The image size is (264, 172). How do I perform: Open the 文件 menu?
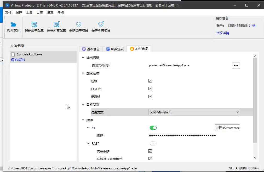click(x=8, y=12)
